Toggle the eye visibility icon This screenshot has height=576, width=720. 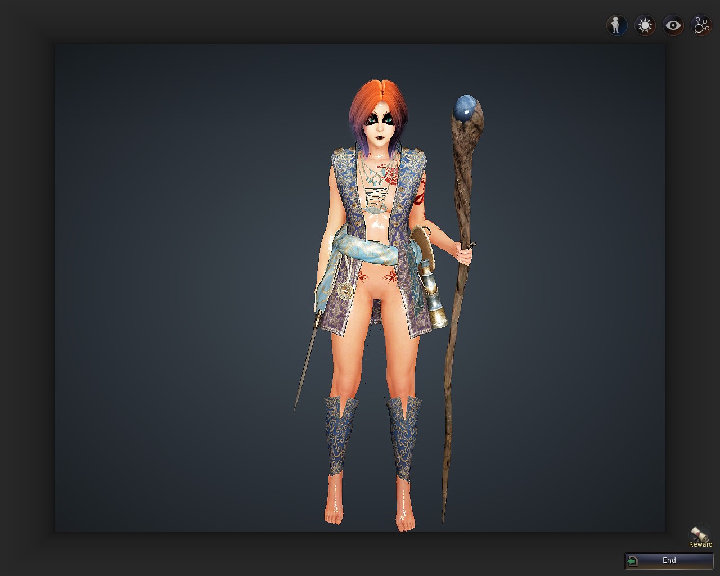pos(673,25)
